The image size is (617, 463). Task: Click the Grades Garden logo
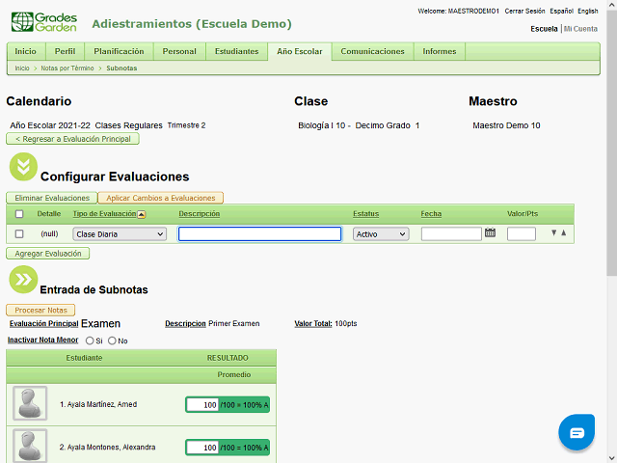click(44, 22)
